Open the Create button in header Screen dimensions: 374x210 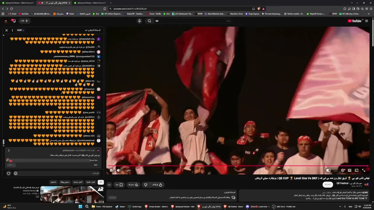coord(24,21)
